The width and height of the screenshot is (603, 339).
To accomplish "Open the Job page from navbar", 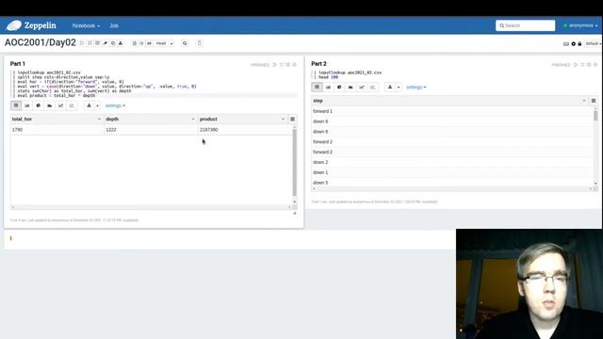I will coord(114,25).
